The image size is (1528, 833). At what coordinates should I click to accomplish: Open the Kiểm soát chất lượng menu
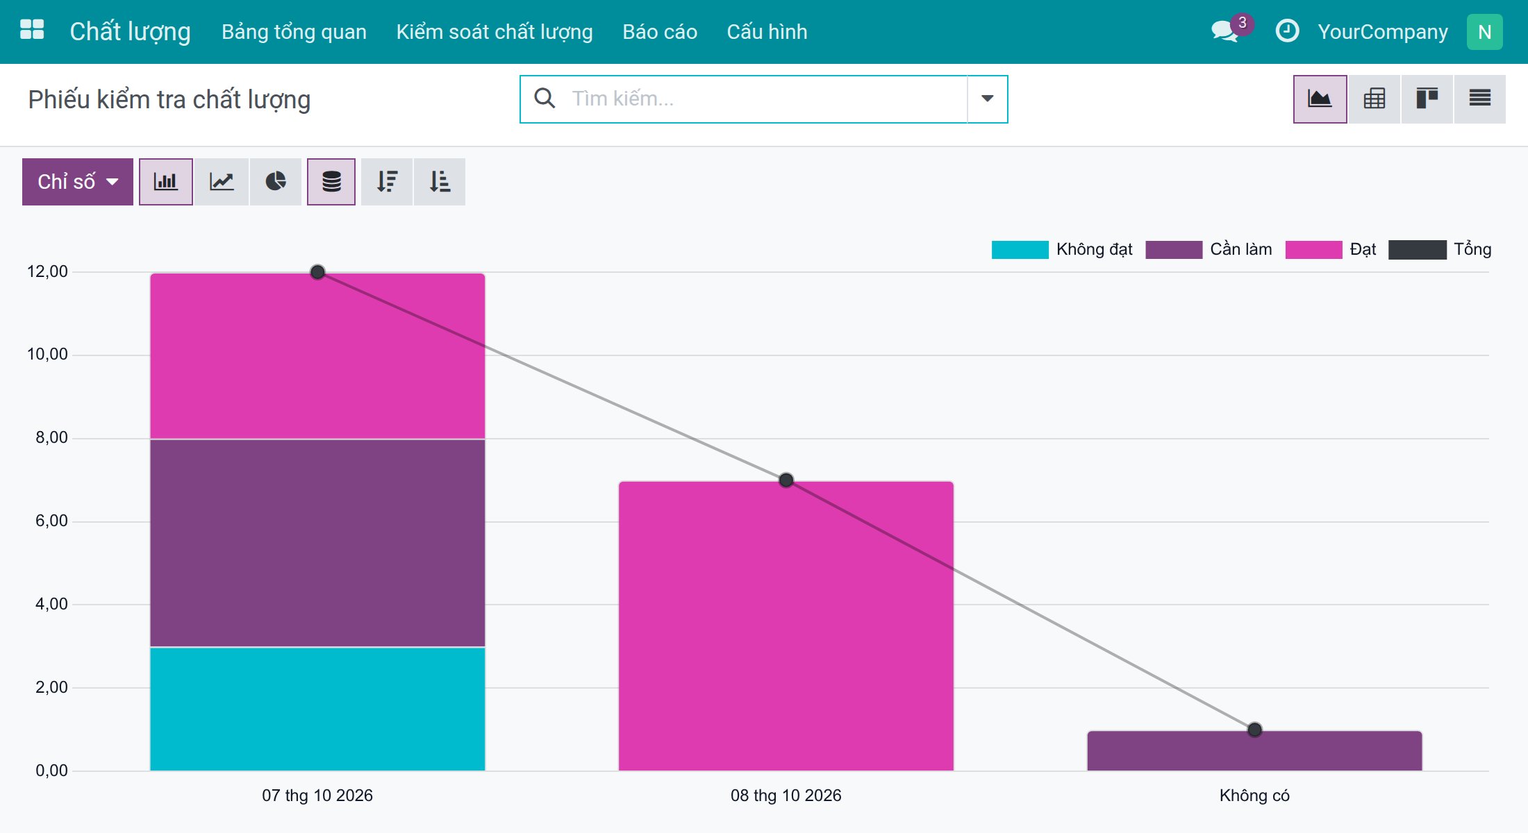(495, 32)
